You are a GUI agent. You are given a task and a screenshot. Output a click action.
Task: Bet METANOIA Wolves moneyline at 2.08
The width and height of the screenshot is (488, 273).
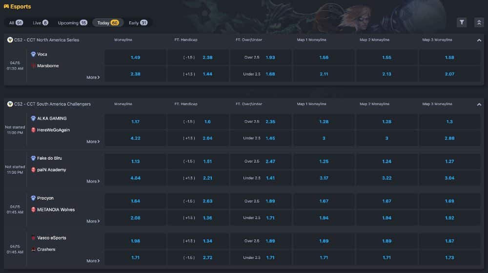point(135,218)
